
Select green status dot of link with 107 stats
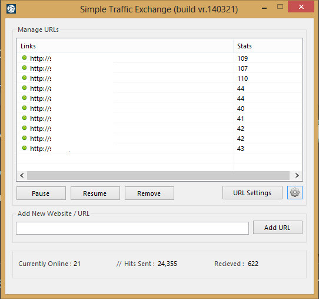[x=24, y=68]
